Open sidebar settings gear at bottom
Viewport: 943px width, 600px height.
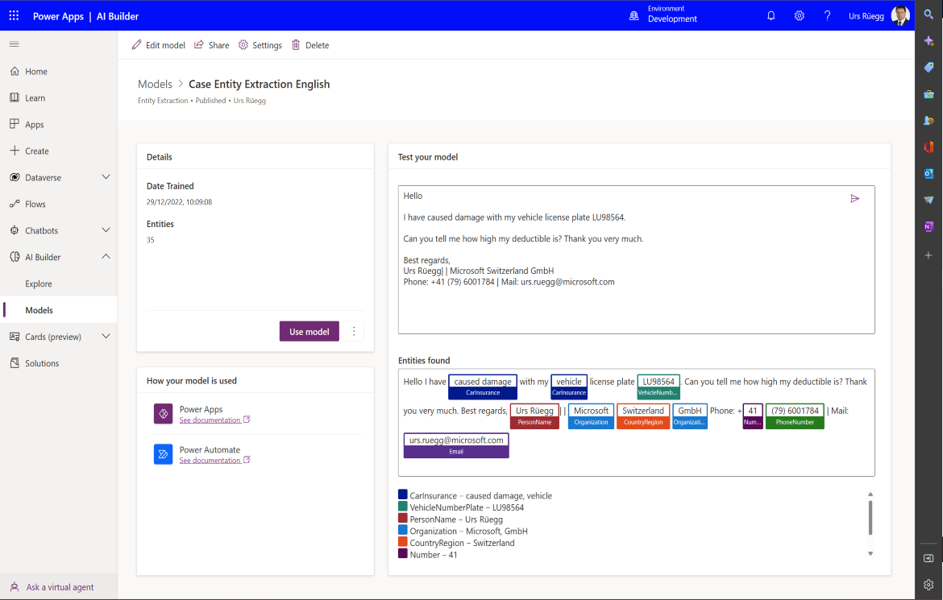(x=928, y=585)
